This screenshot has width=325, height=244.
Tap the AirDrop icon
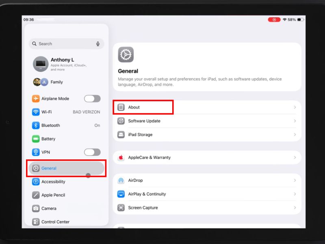121,180
